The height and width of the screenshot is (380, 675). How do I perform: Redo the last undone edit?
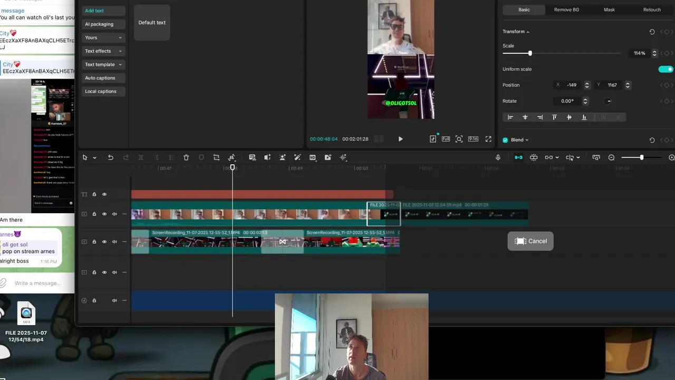(x=126, y=157)
